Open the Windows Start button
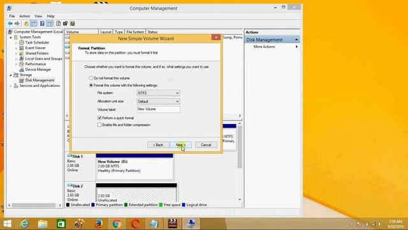 [7, 224]
